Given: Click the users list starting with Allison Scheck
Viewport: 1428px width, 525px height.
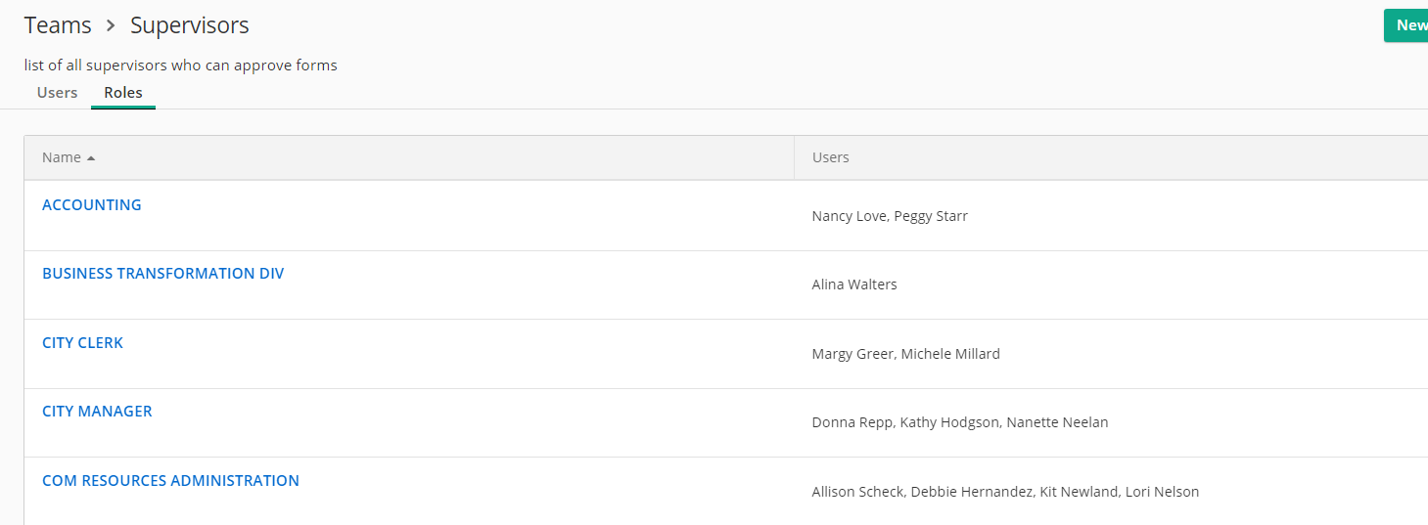Looking at the screenshot, I should pyautogui.click(x=1005, y=492).
